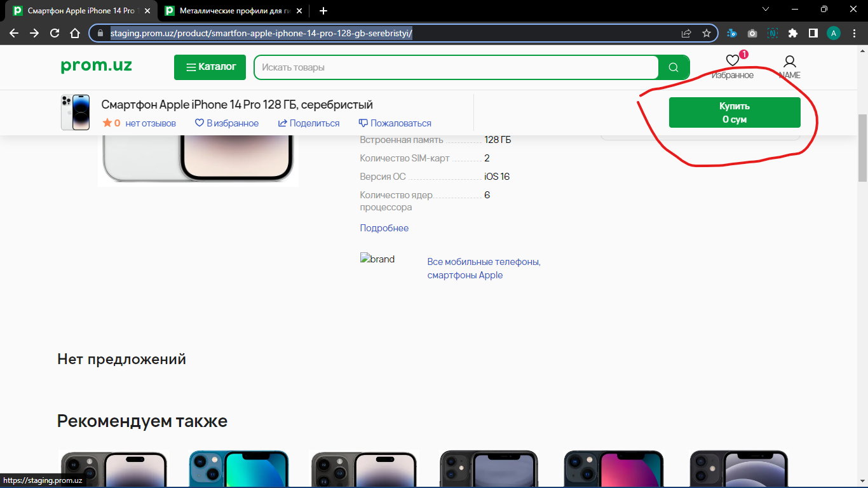Close the iPhone 14 Pro tab
This screenshot has width=868, height=488.
click(147, 11)
